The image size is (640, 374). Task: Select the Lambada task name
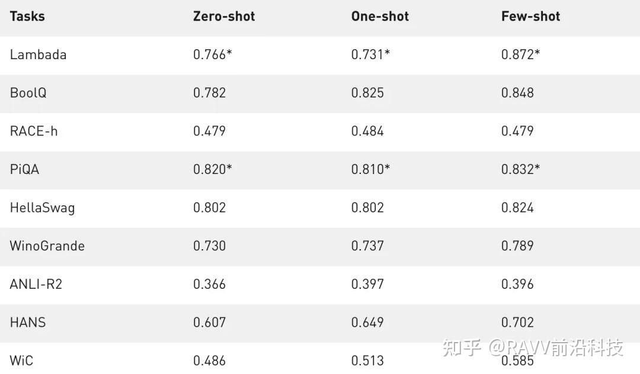point(38,54)
